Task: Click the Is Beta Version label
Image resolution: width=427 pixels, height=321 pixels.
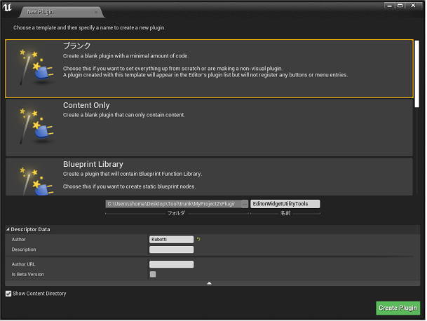Action: (x=27, y=275)
